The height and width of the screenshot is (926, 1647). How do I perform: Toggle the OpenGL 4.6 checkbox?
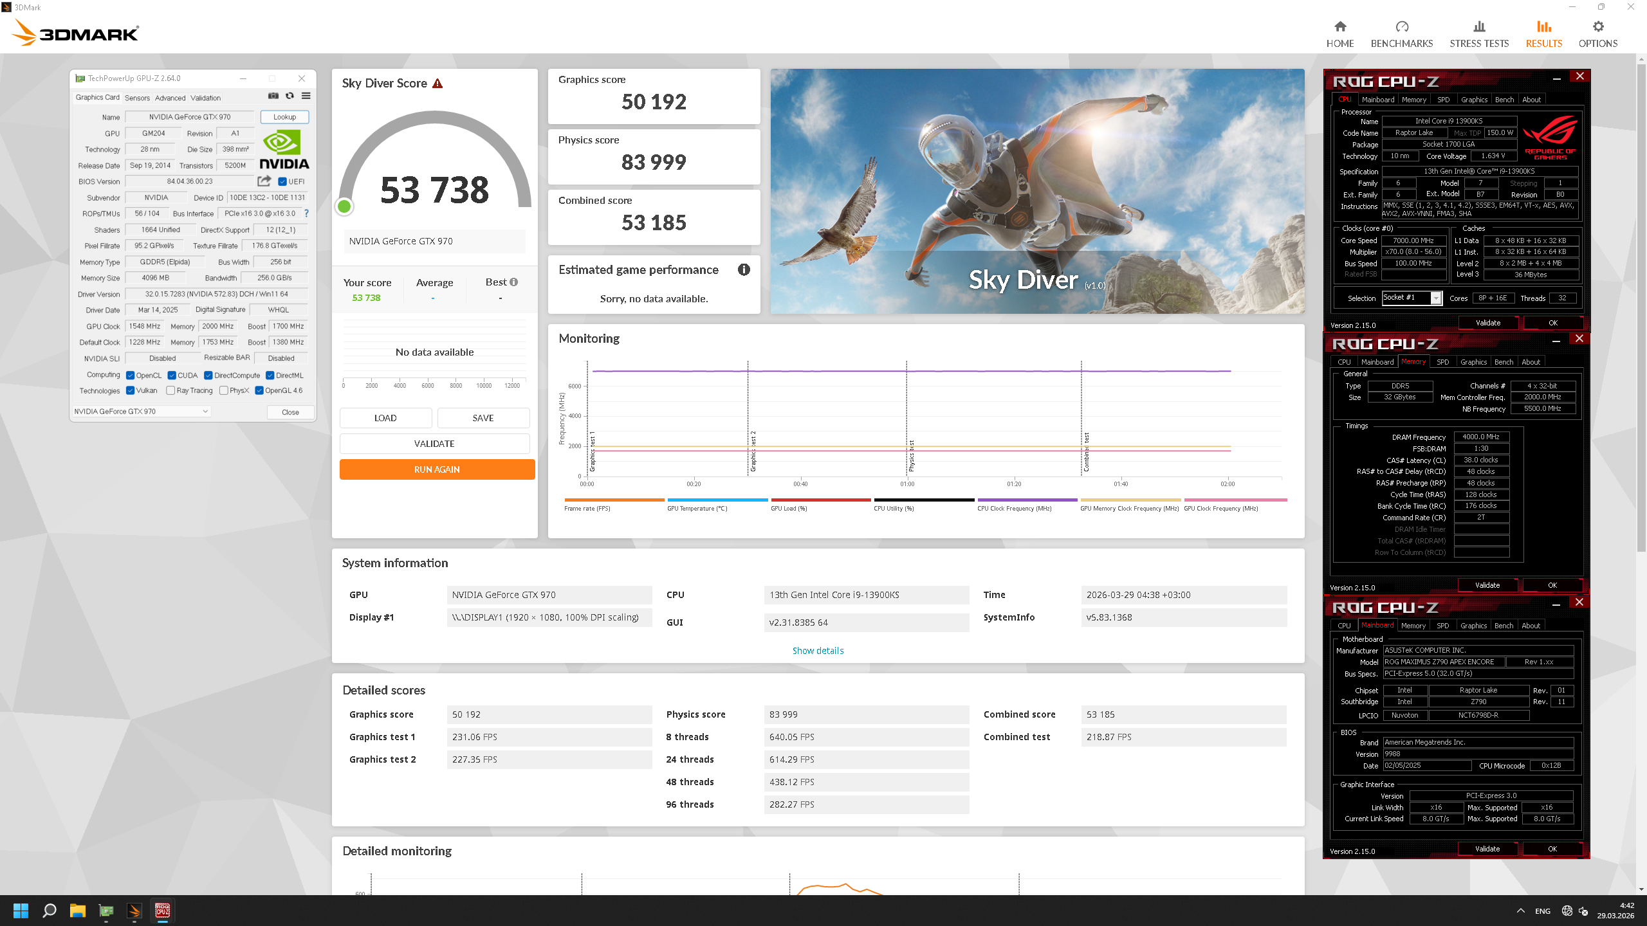tap(259, 390)
